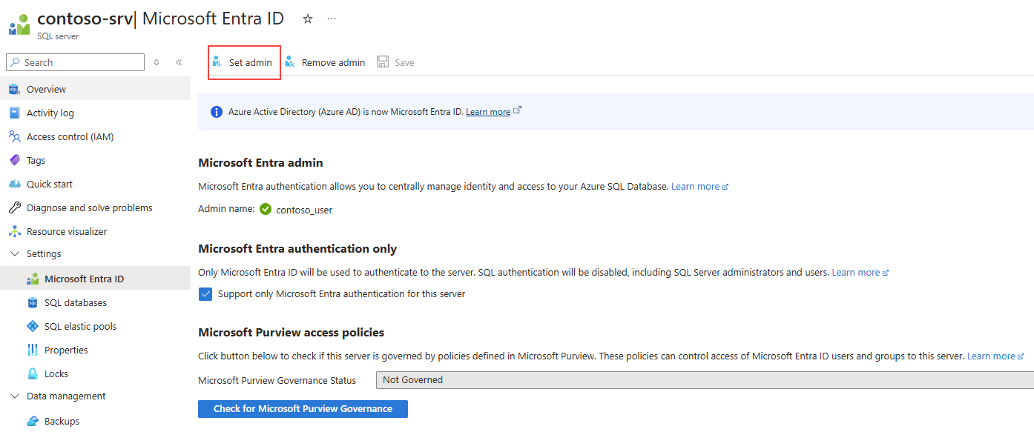Click Check for Microsoft Purview Governance button
Image resolution: width=1034 pixels, height=432 pixels.
click(x=303, y=408)
